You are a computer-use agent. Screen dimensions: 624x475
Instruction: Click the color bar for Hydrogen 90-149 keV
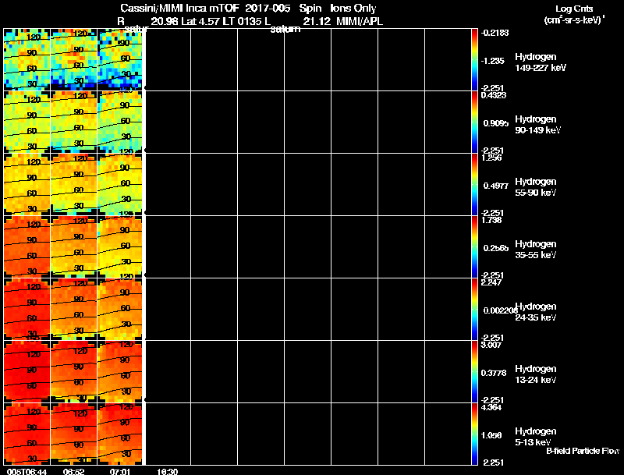pos(474,122)
